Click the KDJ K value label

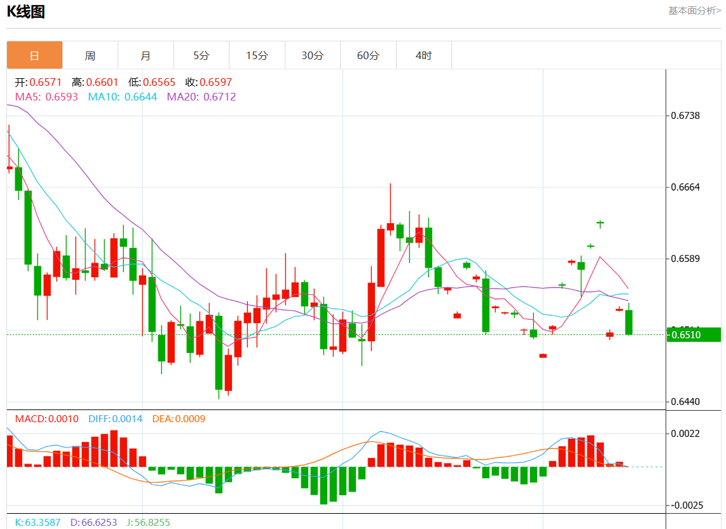click(38, 522)
